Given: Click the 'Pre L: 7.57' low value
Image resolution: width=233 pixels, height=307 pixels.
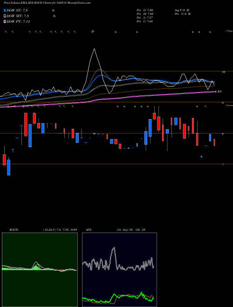Looking at the screenshot, I should (145, 17).
